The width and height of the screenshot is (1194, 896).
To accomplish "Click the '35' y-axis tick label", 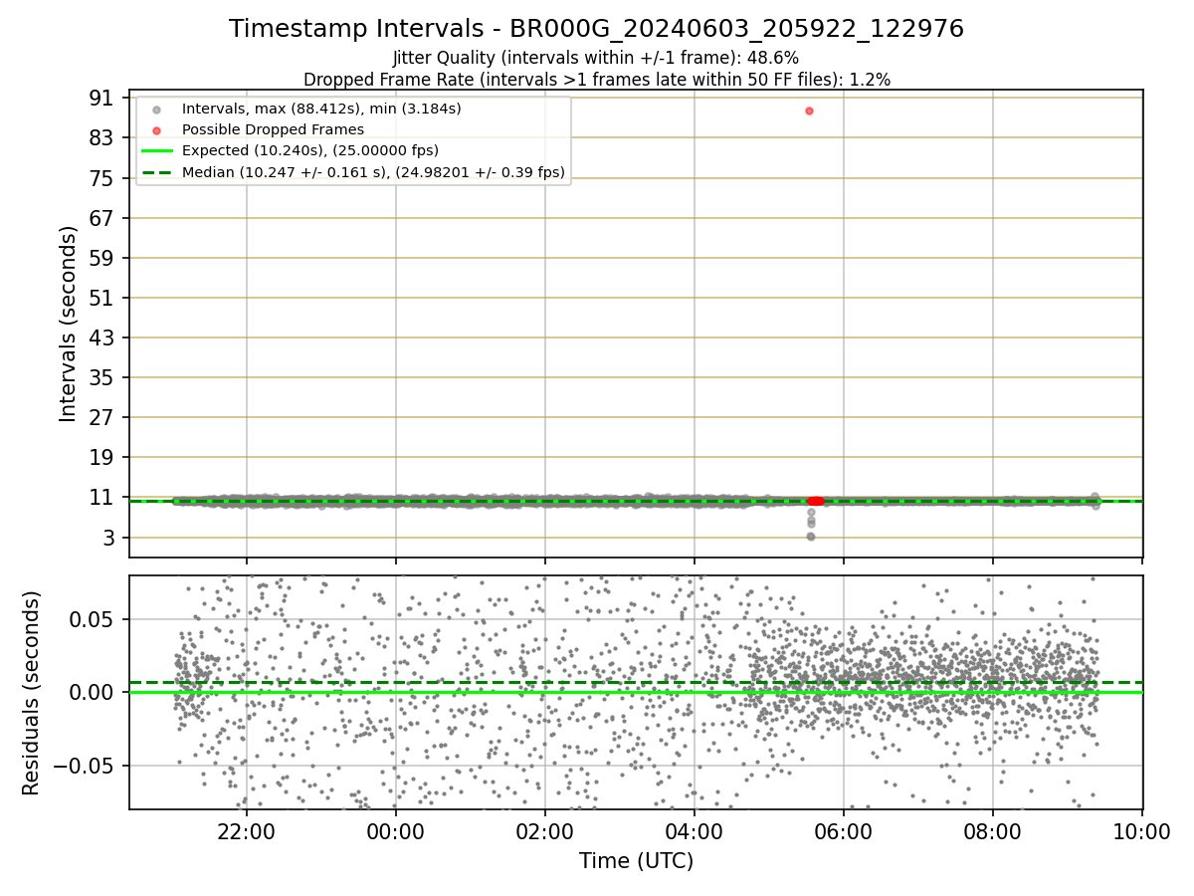I will point(100,377).
